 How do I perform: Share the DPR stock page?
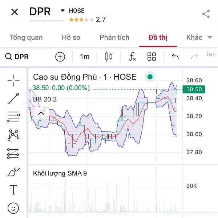pos(206,14)
